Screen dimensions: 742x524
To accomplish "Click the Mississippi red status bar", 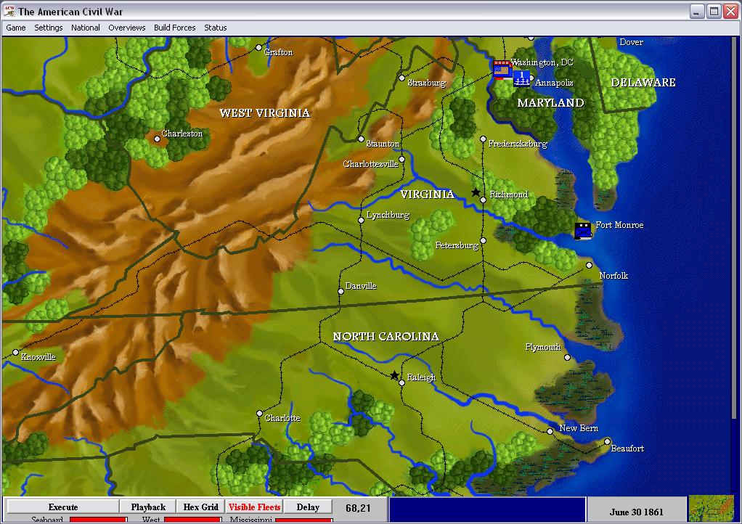I will point(303,520).
